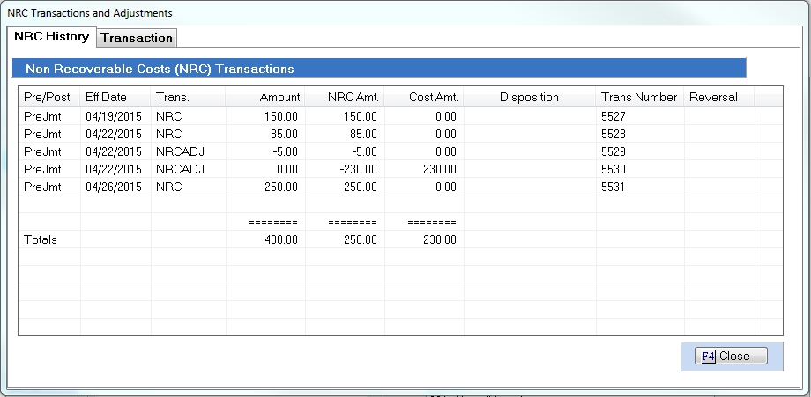Sort by the Amount column header
This screenshot has height=397, width=811.
[x=280, y=97]
